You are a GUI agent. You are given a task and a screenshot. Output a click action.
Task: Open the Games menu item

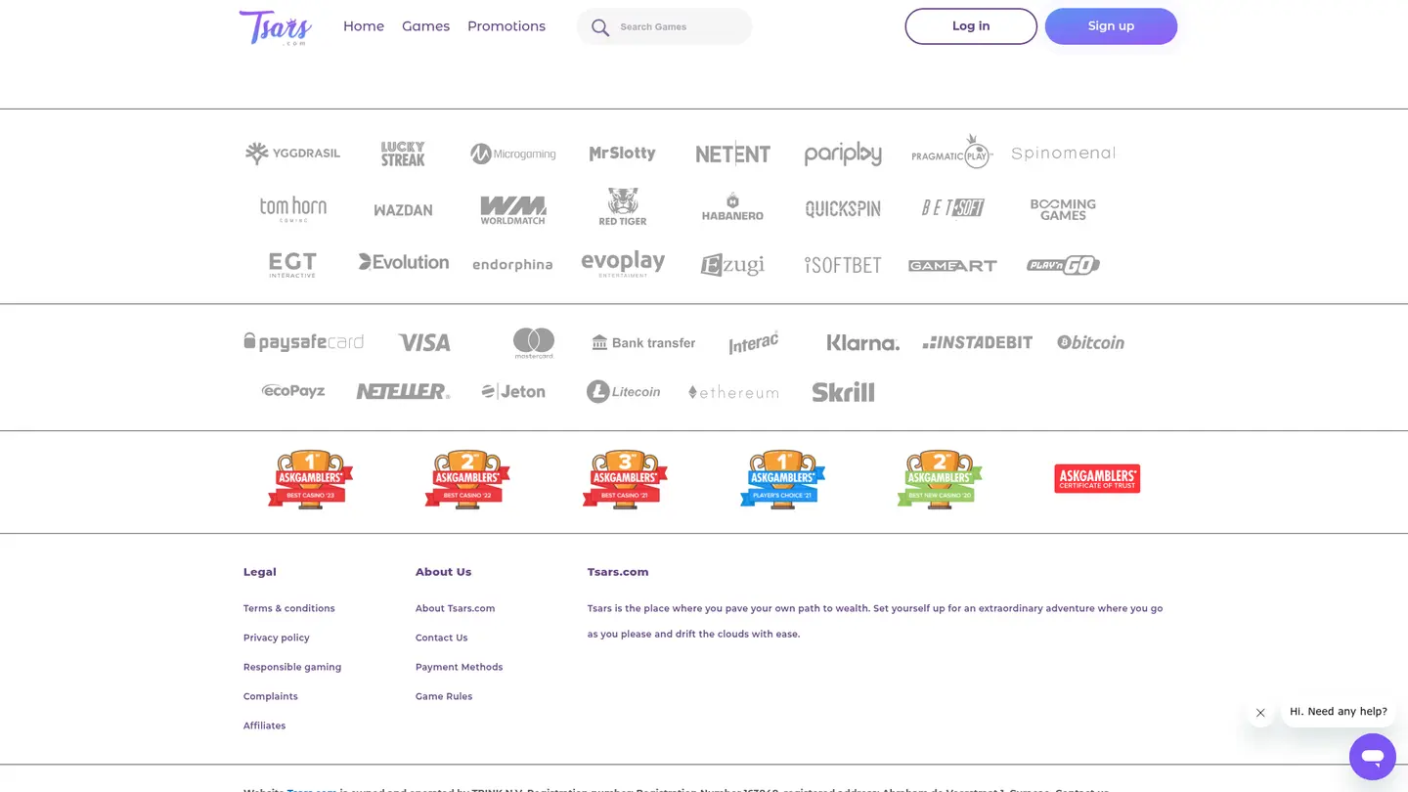pos(425,26)
